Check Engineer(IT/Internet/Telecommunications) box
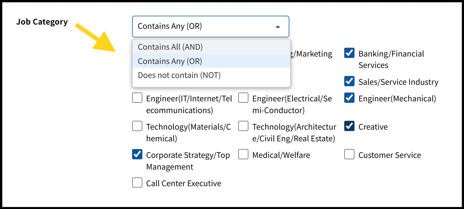Viewport: 464px width, 209px height. pos(137,98)
